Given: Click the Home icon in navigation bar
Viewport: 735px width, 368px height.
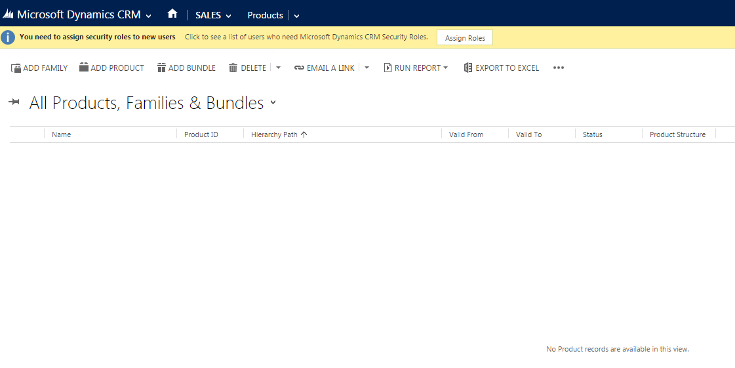Looking at the screenshot, I should tap(172, 14).
